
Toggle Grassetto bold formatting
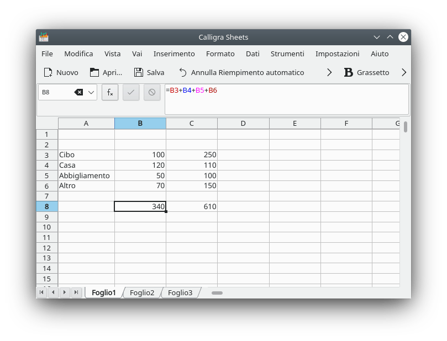coord(348,72)
